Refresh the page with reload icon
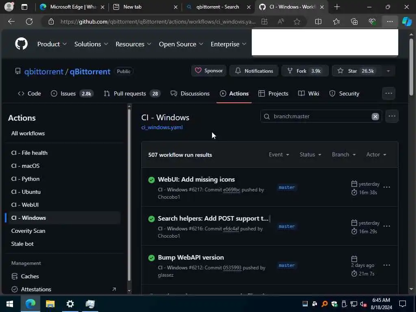This screenshot has height=312, width=416. [29, 22]
